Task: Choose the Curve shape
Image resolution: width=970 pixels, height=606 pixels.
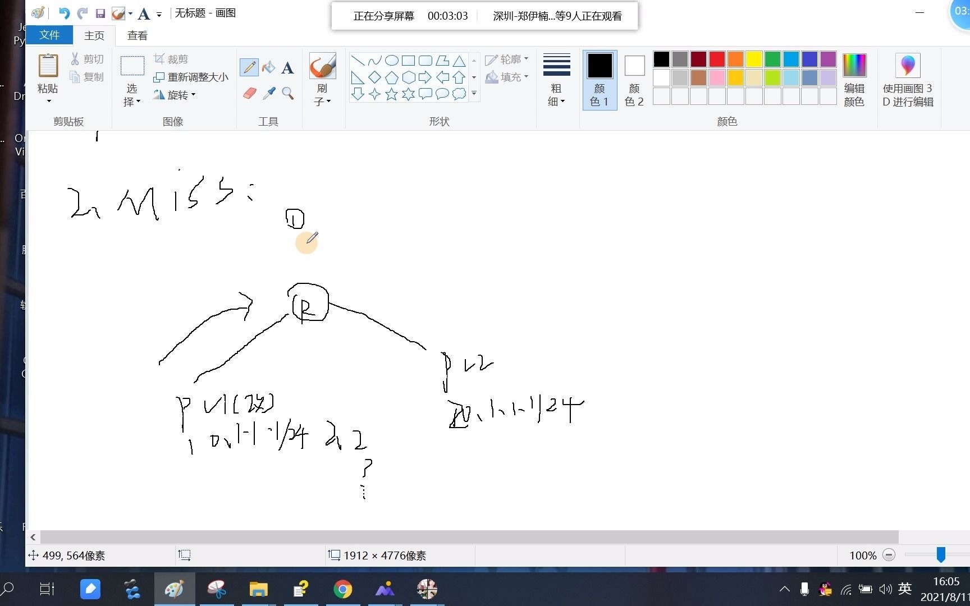Action: 374,61
